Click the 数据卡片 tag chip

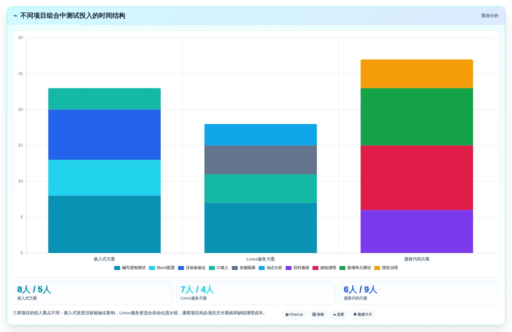[363, 315]
